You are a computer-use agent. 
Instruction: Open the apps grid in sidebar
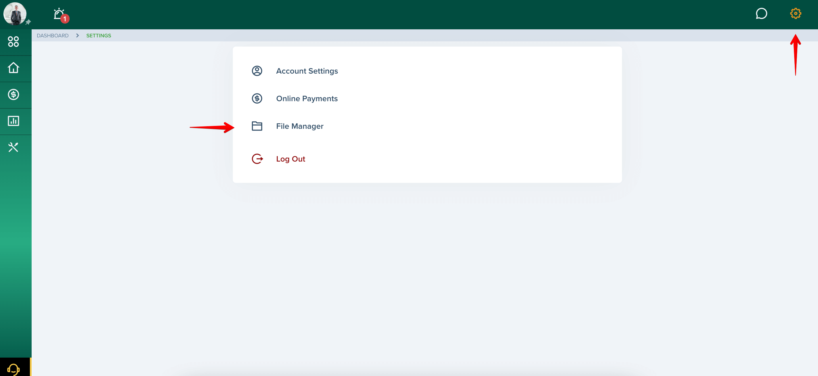pyautogui.click(x=13, y=42)
